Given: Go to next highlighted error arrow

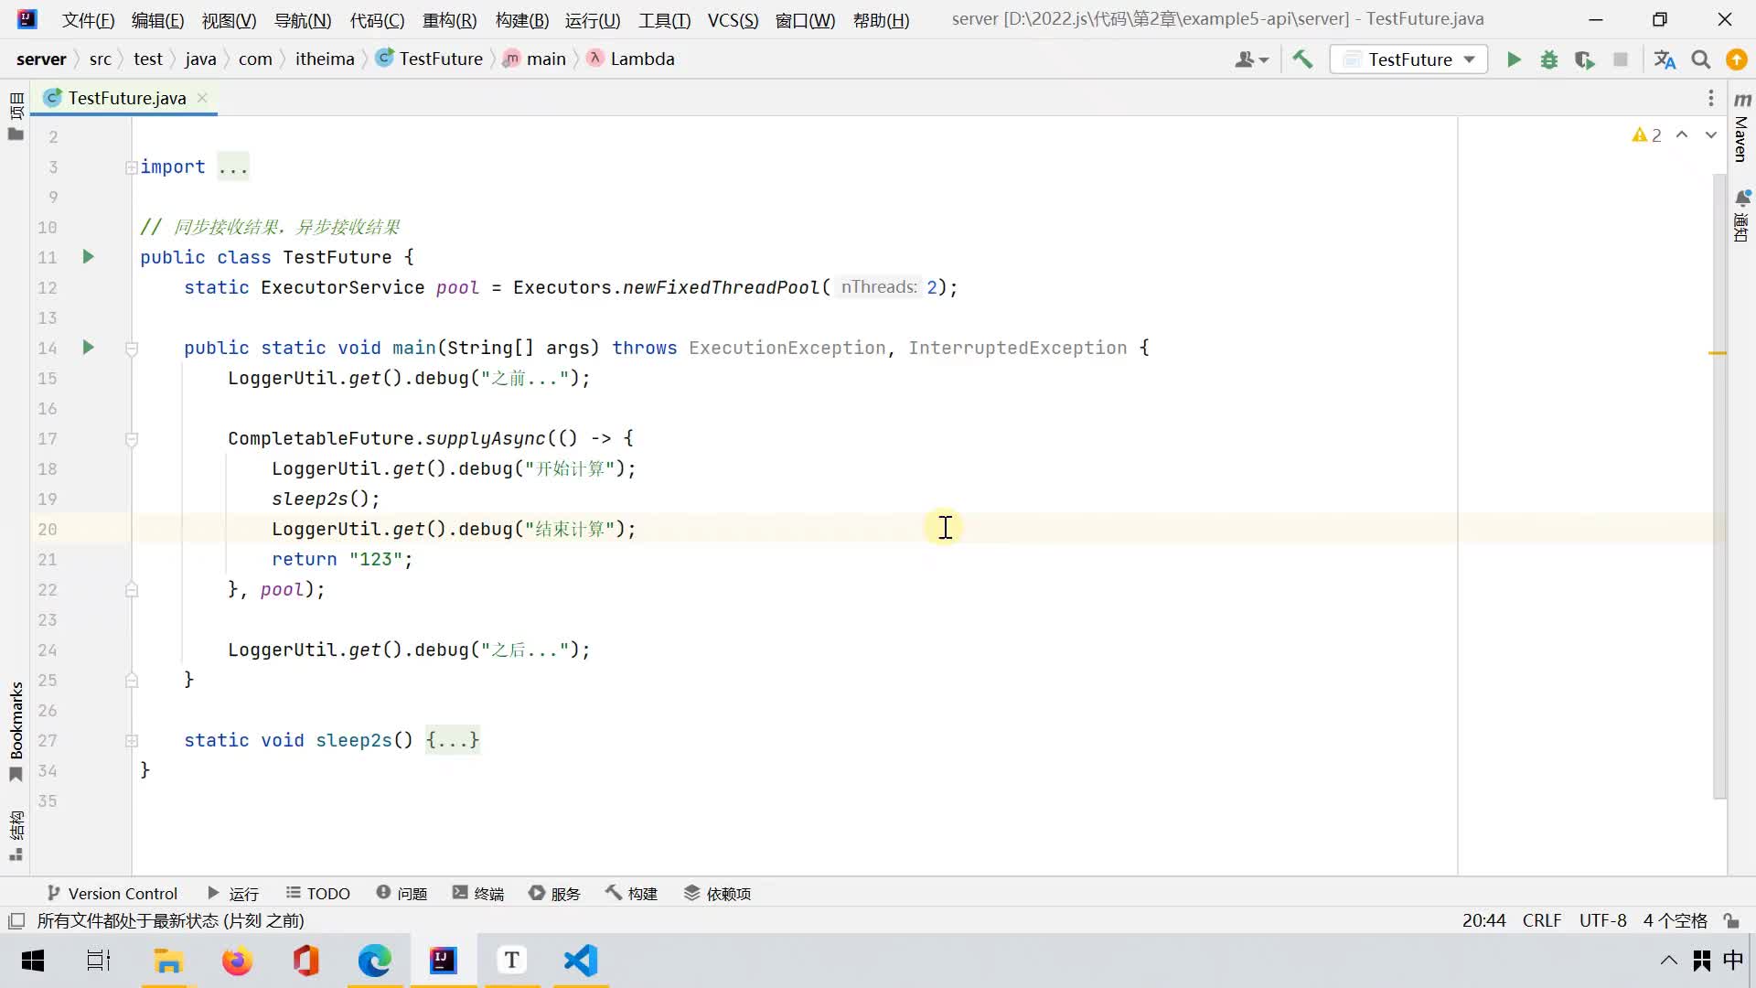Looking at the screenshot, I should click(x=1710, y=135).
